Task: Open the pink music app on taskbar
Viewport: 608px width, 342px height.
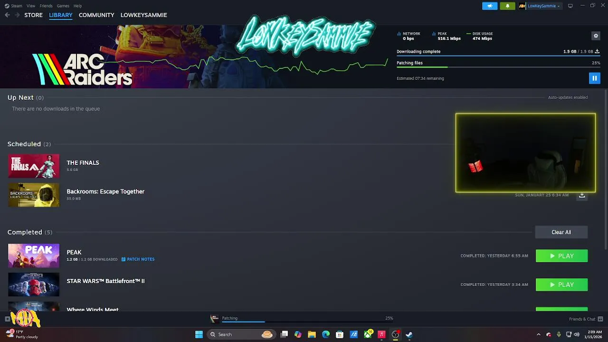Action: click(x=381, y=334)
